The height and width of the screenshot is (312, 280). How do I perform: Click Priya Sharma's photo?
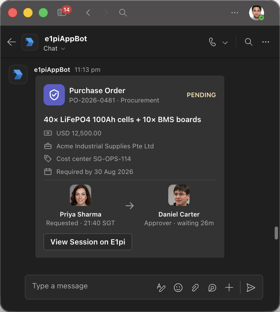point(80,195)
